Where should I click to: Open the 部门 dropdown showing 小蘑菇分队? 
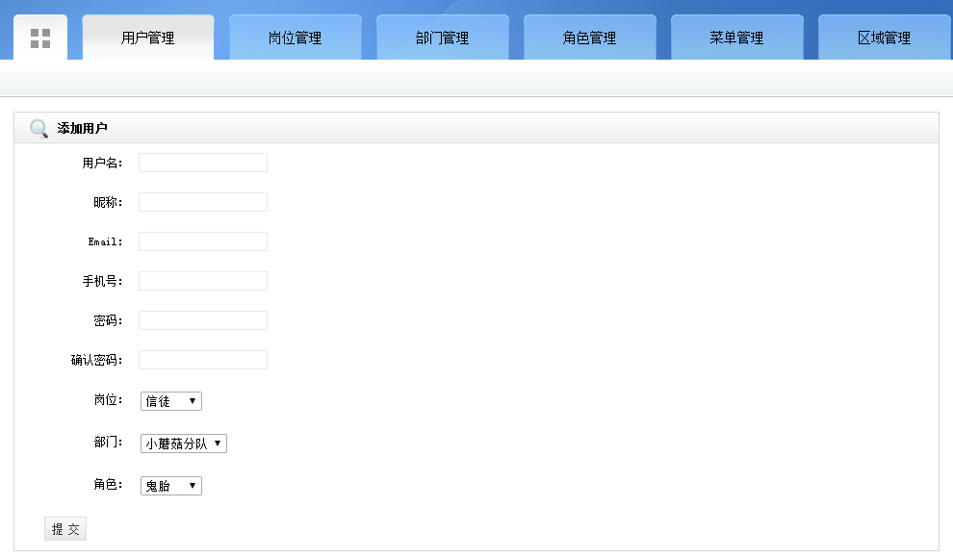coord(184,444)
